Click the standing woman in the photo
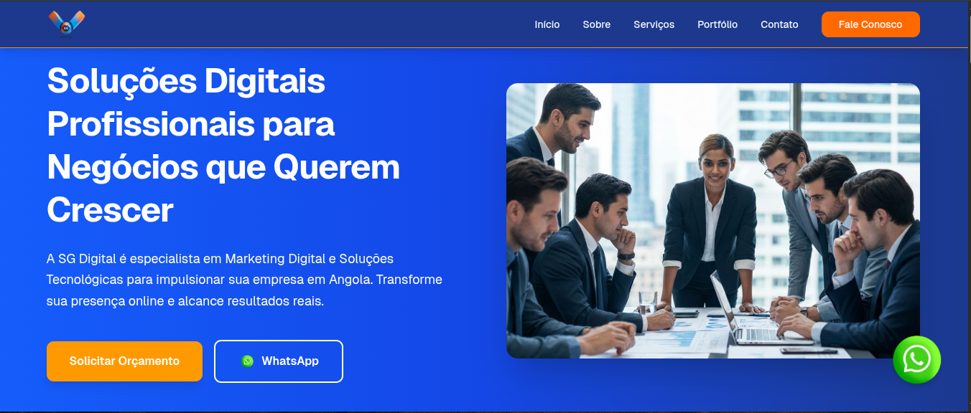971x413 pixels. (709, 222)
